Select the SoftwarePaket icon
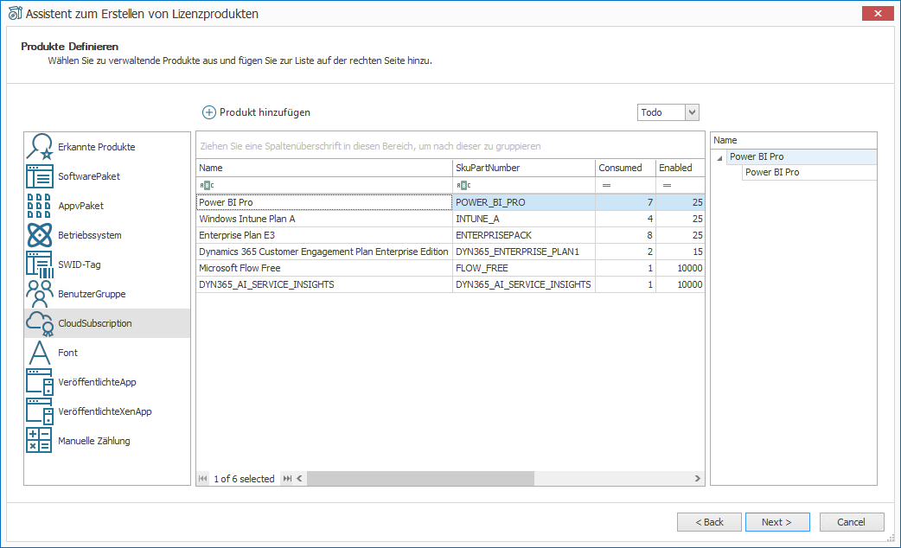The image size is (901, 548). tap(39, 176)
